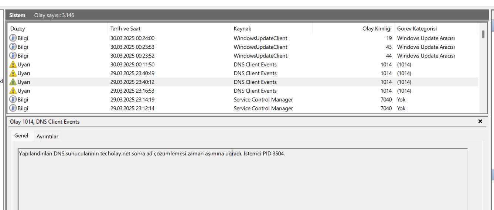Select date cell 29.03.2025 23:14:19

[132, 100]
